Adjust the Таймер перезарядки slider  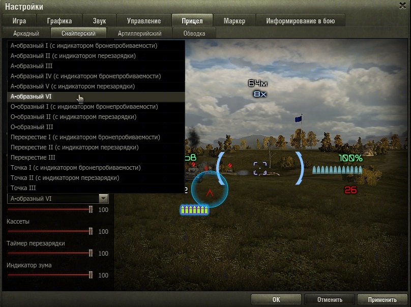pos(50,253)
